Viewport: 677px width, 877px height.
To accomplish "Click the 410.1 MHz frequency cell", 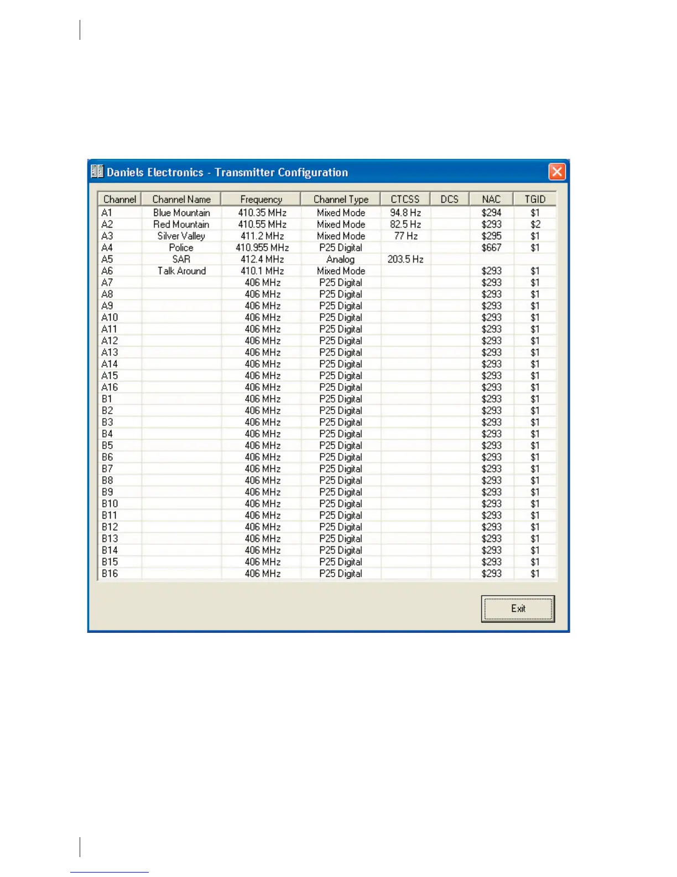I will tap(262, 271).
